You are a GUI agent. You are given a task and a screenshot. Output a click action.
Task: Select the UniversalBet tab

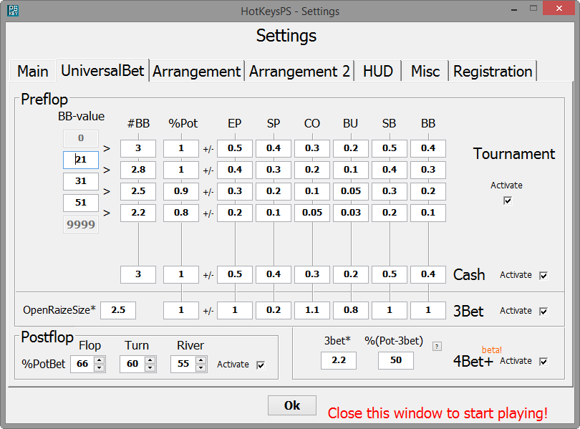[102, 70]
